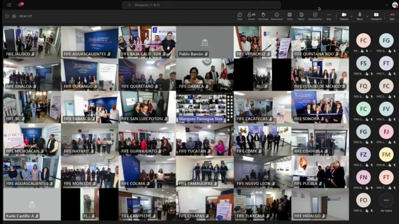Viewport: 399px width, 224px height.
Task: Select the FIFE OAXACA video tile
Action: pos(205,75)
